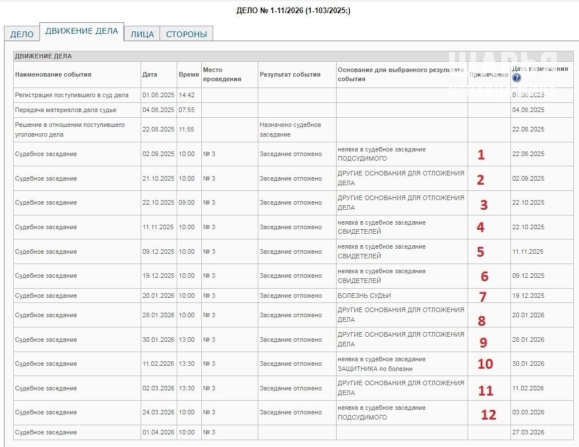
Task: Click hearing date 24.03.2026
Action: (158, 412)
